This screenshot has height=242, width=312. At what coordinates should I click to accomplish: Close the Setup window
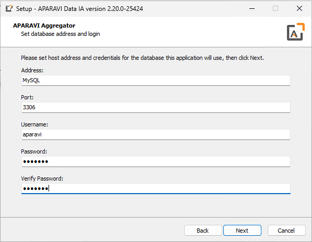point(299,8)
